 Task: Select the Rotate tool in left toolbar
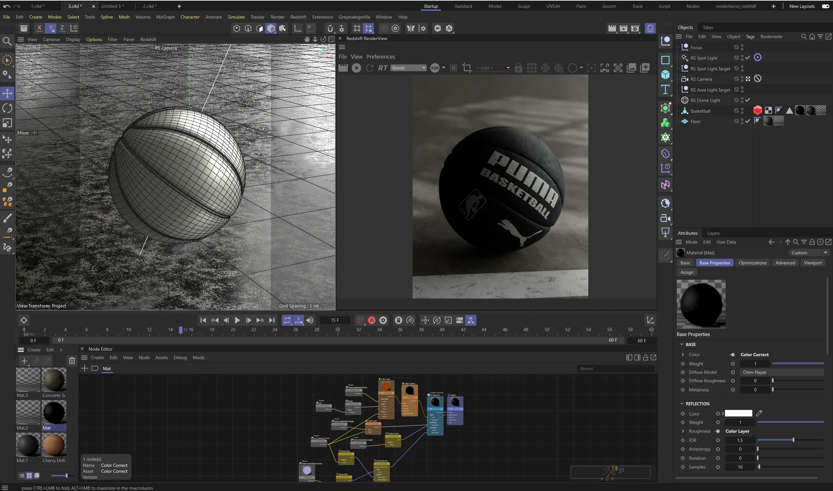pos(7,108)
